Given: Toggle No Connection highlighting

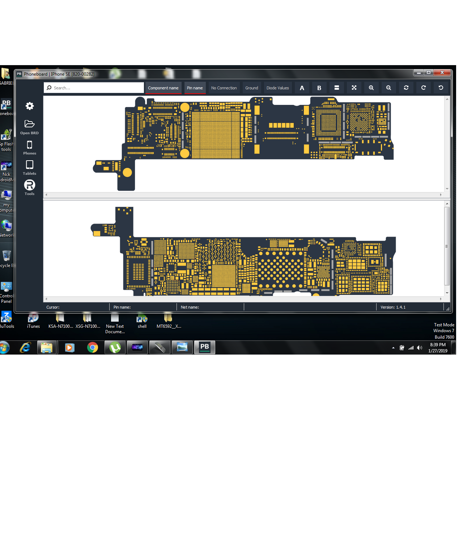Looking at the screenshot, I should click(224, 88).
